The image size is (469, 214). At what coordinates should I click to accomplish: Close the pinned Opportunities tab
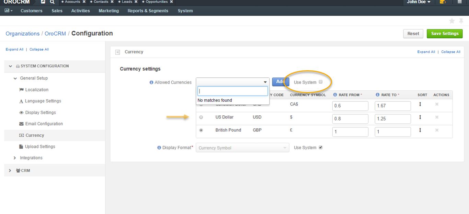(171, 2)
